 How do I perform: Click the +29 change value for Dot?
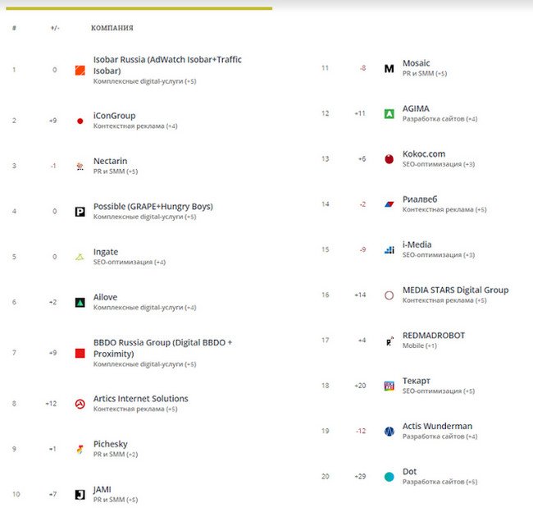coord(360,477)
